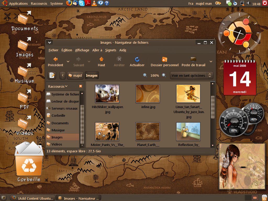The image size is (268, 201).
Task: Click the Fra keyboard layout indicator
Action: pyautogui.click(x=191, y=3)
